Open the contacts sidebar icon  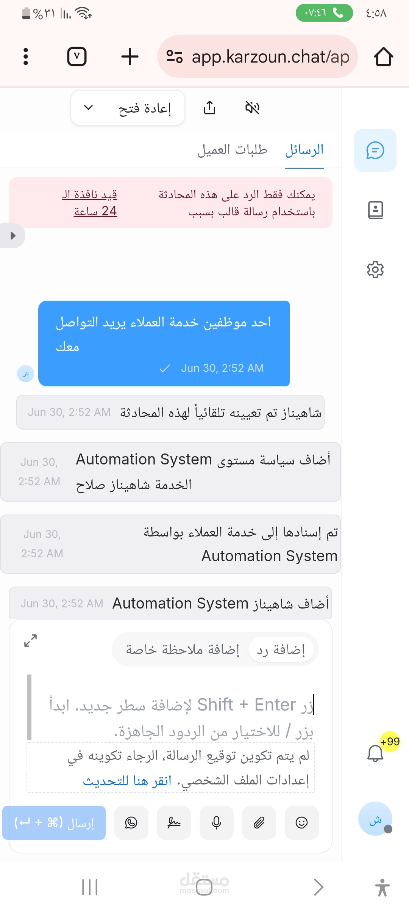click(375, 210)
